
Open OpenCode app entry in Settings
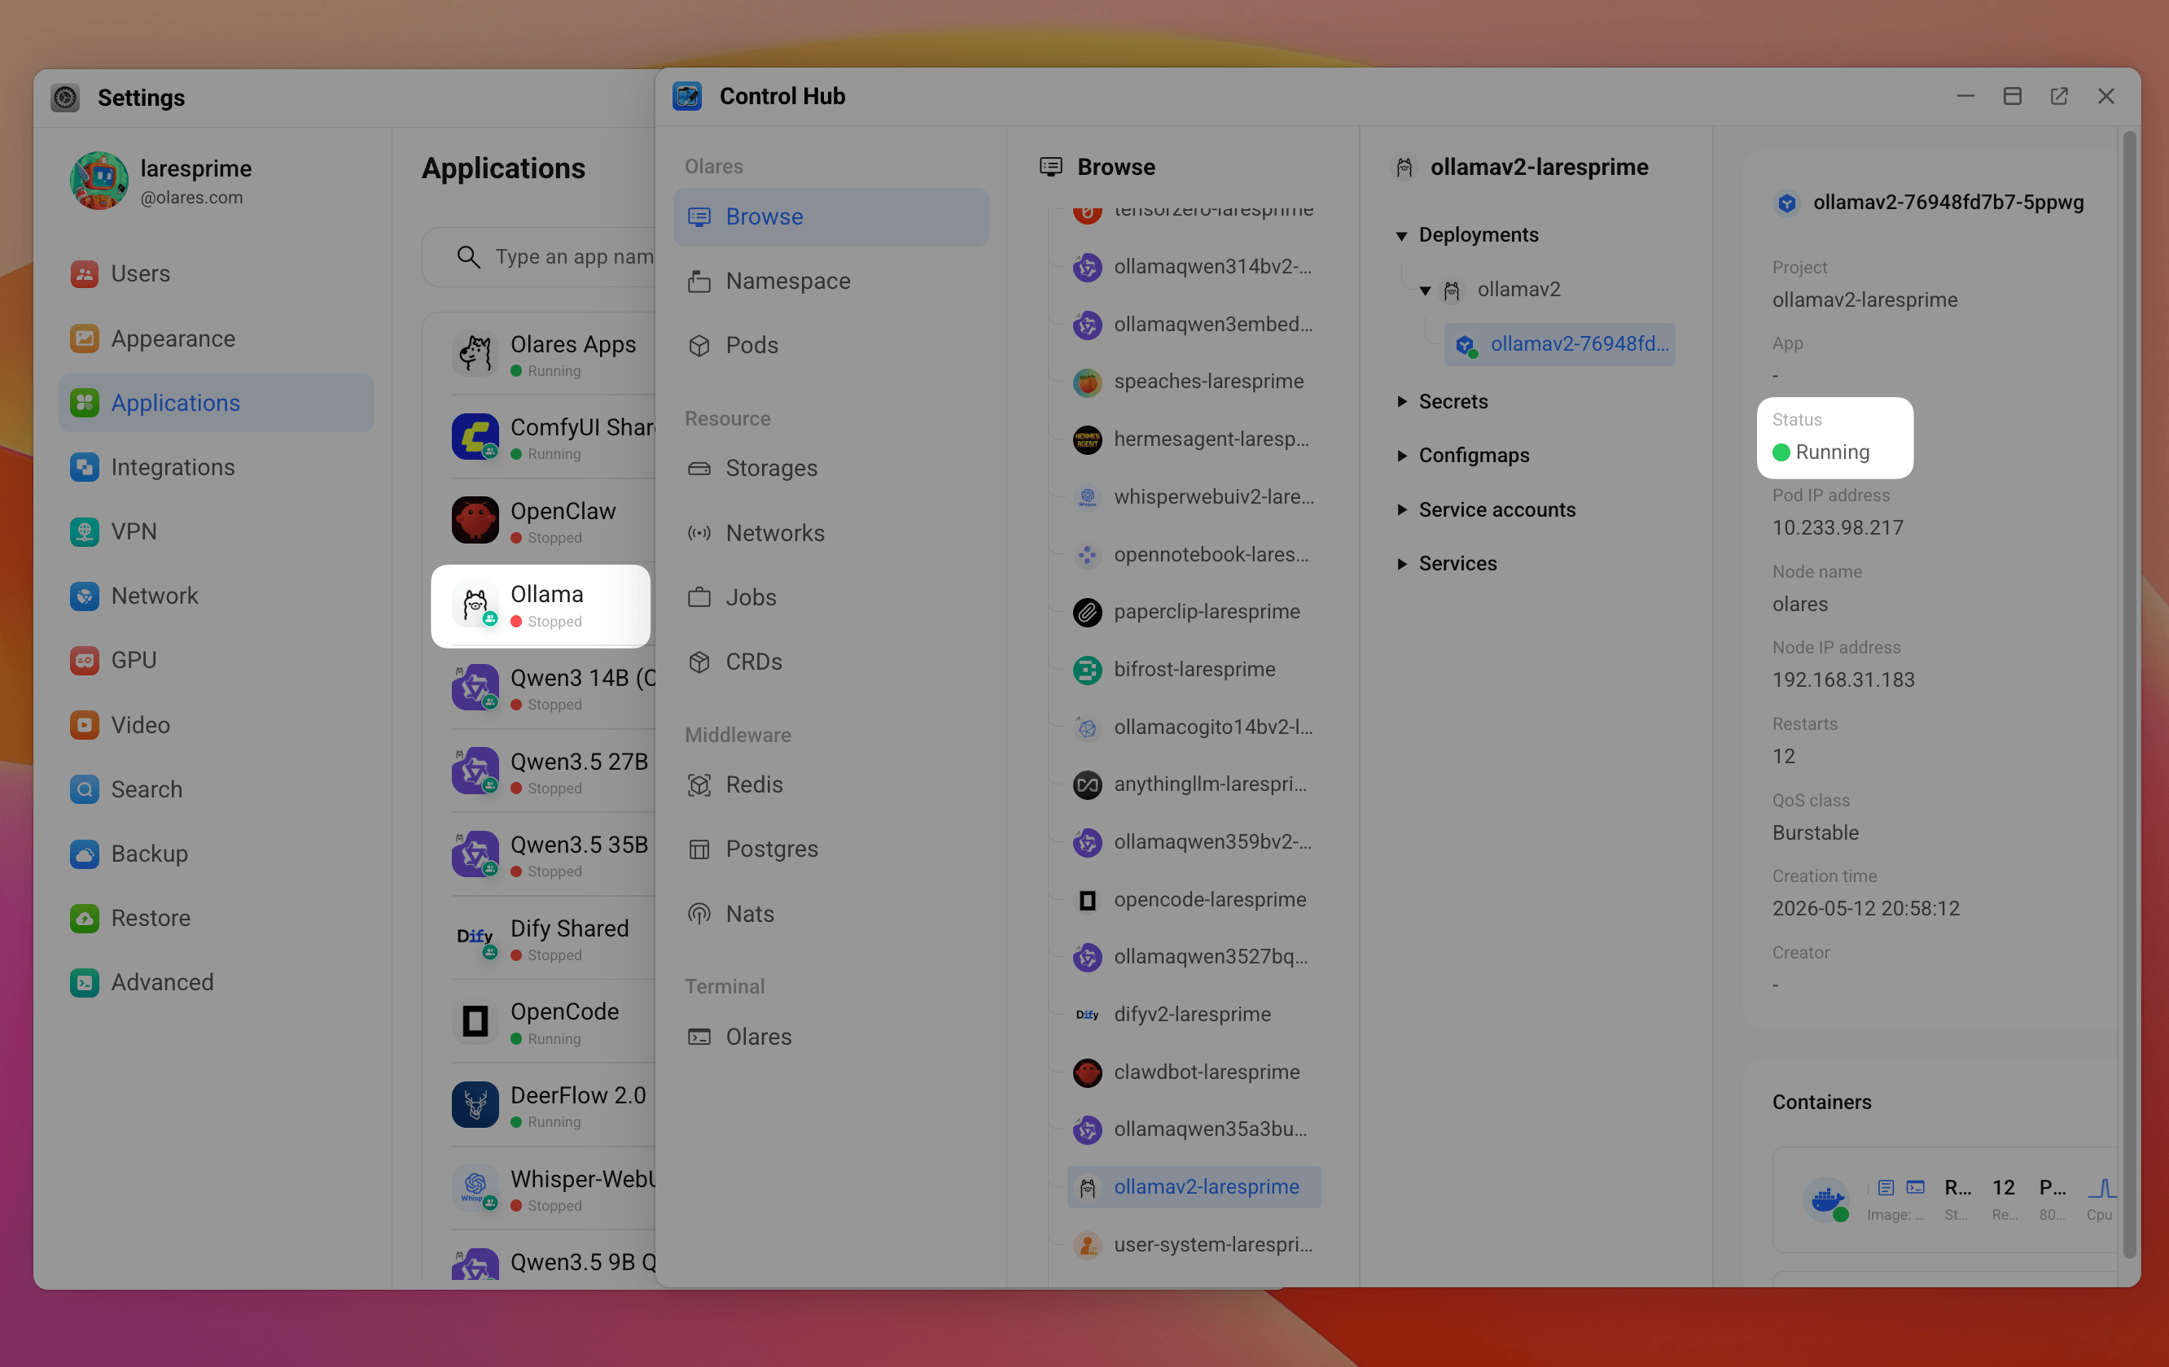[x=552, y=1021]
